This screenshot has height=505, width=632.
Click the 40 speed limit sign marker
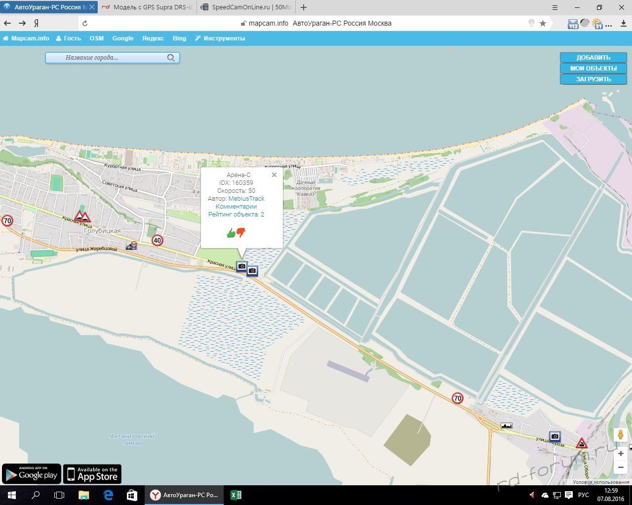click(158, 241)
